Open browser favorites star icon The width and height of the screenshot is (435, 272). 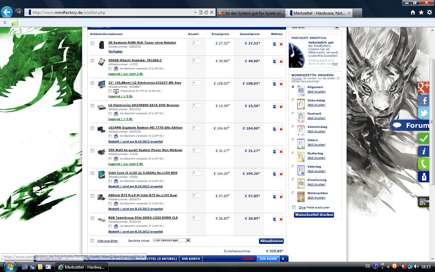click(x=421, y=12)
